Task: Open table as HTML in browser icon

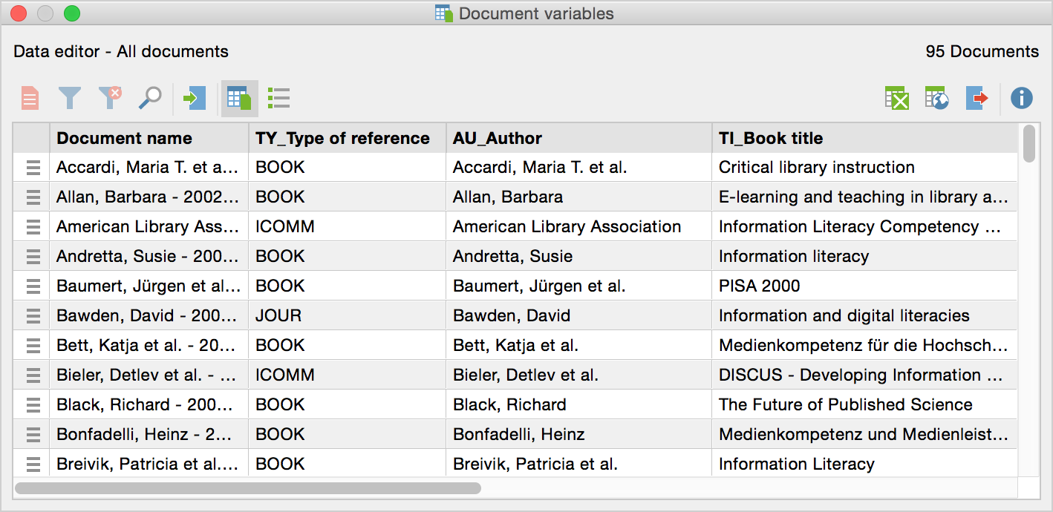Action: [x=937, y=98]
